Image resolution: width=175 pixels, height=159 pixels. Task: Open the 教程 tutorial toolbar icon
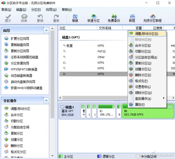click(132, 18)
